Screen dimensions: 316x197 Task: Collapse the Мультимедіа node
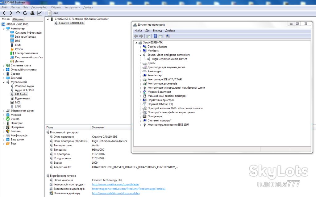tap(4, 82)
